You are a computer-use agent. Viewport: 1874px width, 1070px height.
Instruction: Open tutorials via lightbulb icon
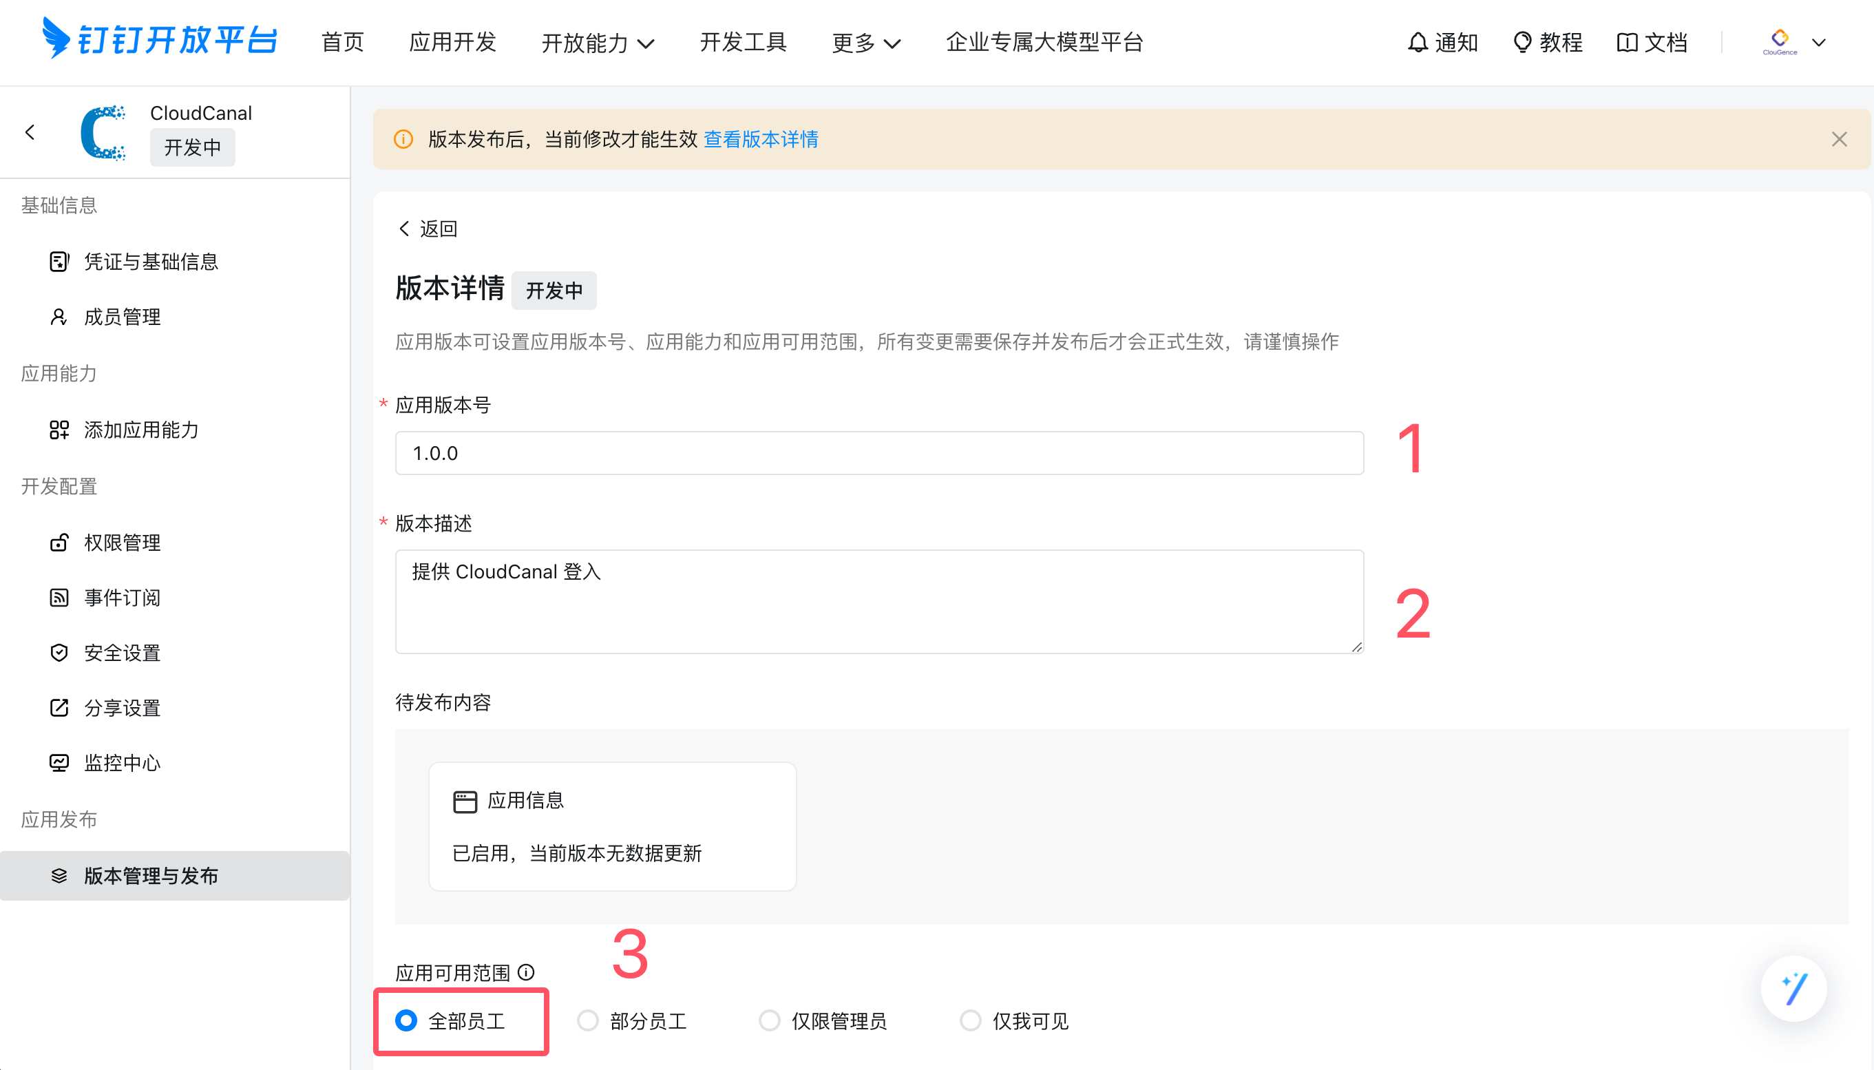coord(1522,43)
